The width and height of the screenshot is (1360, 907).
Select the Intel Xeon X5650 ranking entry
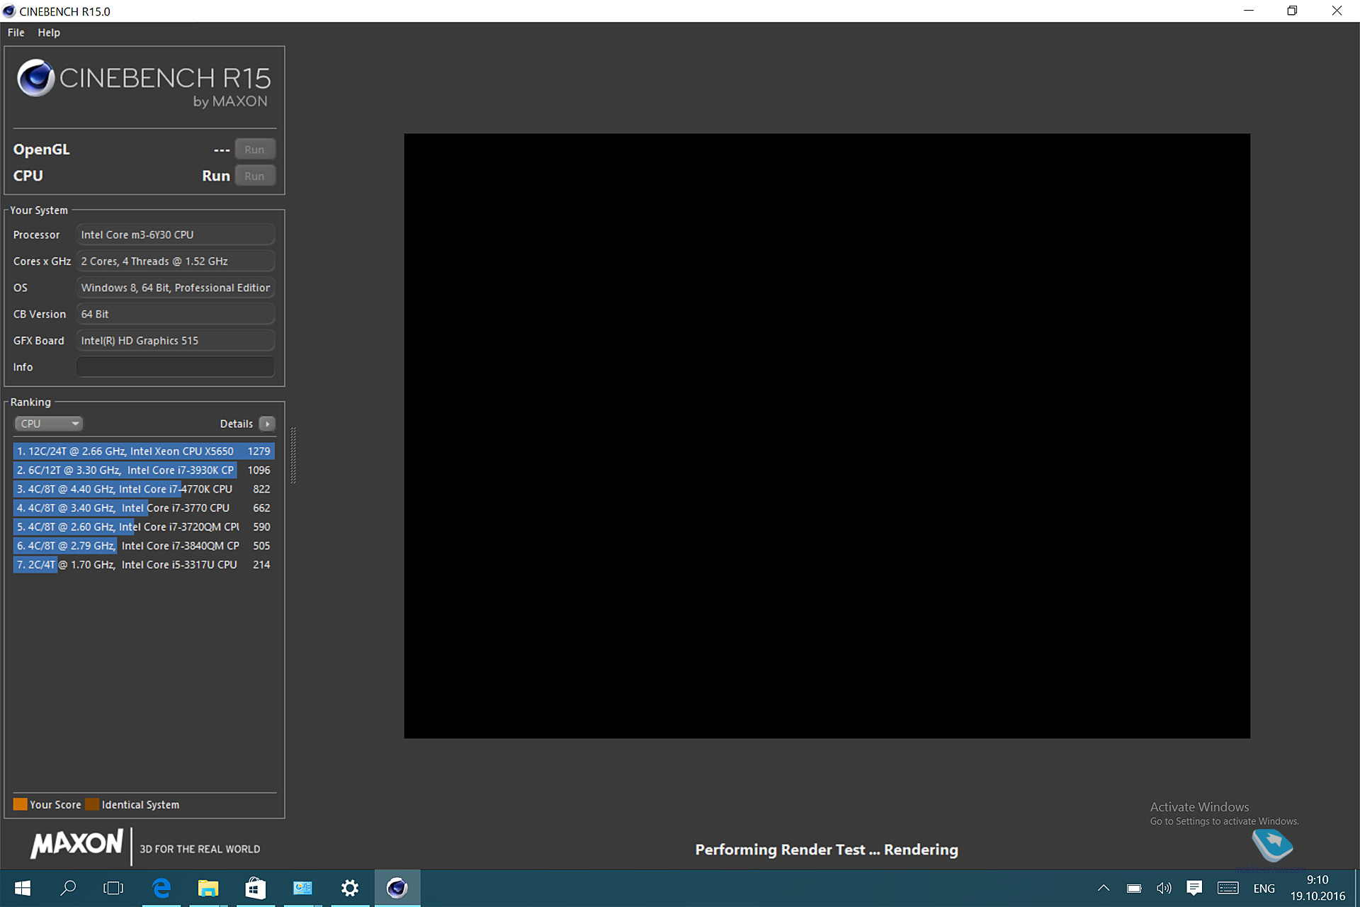(143, 451)
